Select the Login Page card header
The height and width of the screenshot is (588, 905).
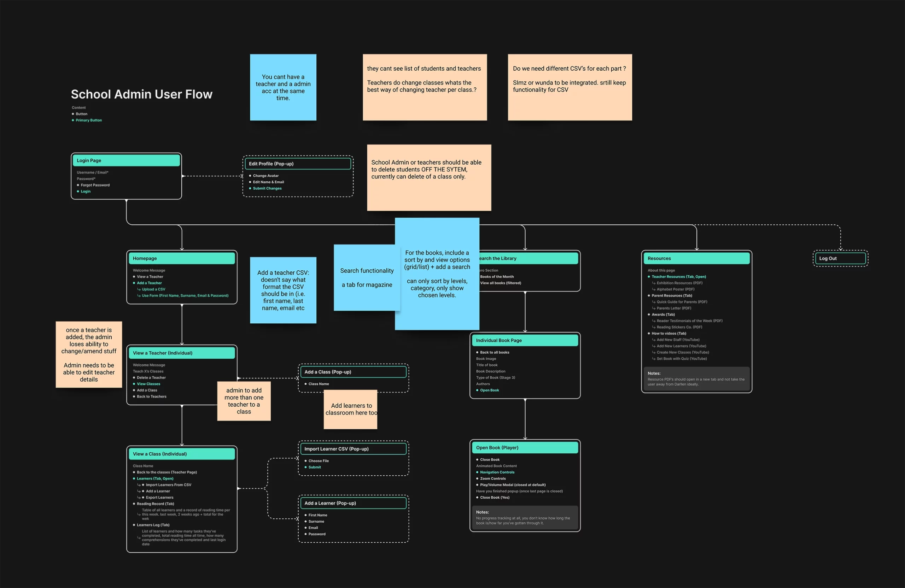point(126,160)
